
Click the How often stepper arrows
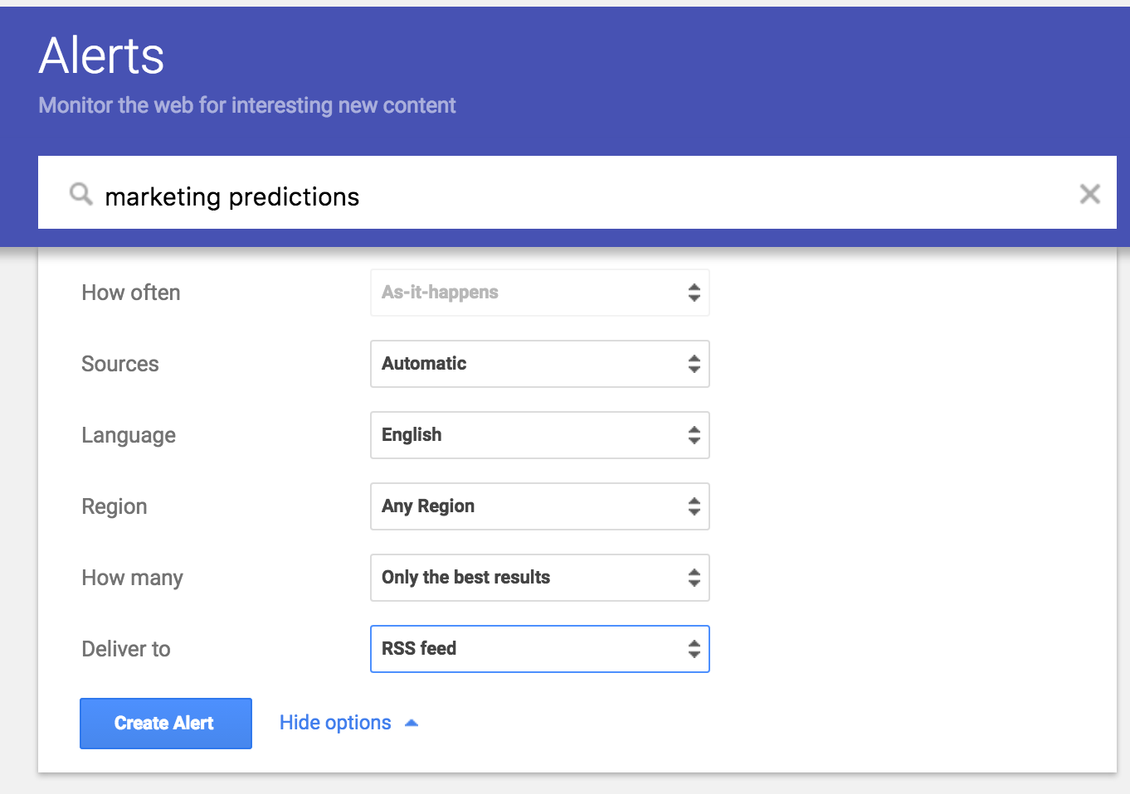(x=694, y=293)
